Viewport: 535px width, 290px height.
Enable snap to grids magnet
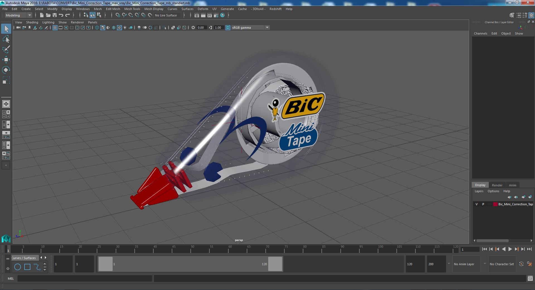(x=118, y=15)
